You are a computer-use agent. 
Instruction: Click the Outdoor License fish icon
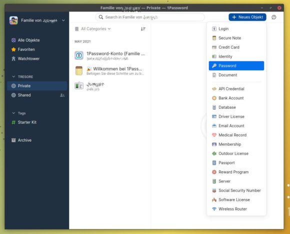[x=214, y=153]
